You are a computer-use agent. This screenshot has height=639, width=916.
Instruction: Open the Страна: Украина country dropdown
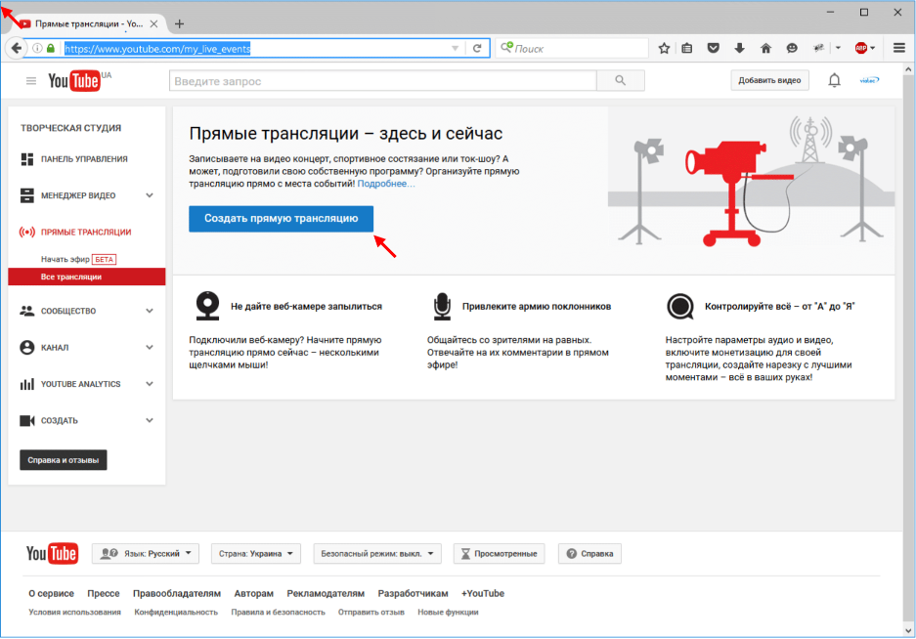click(256, 553)
